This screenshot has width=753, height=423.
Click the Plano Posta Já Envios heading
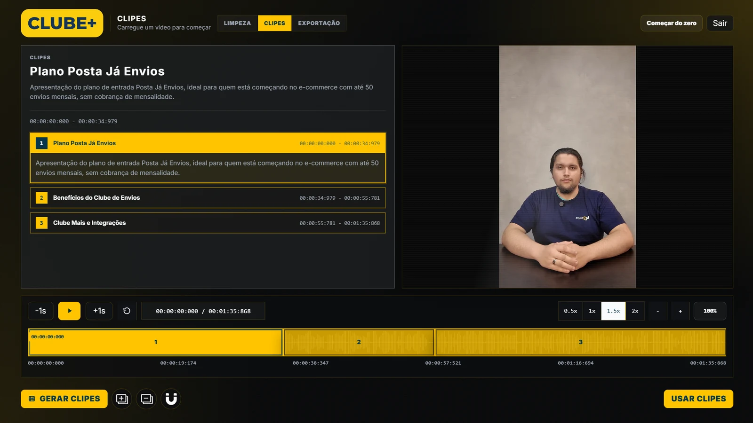(97, 71)
